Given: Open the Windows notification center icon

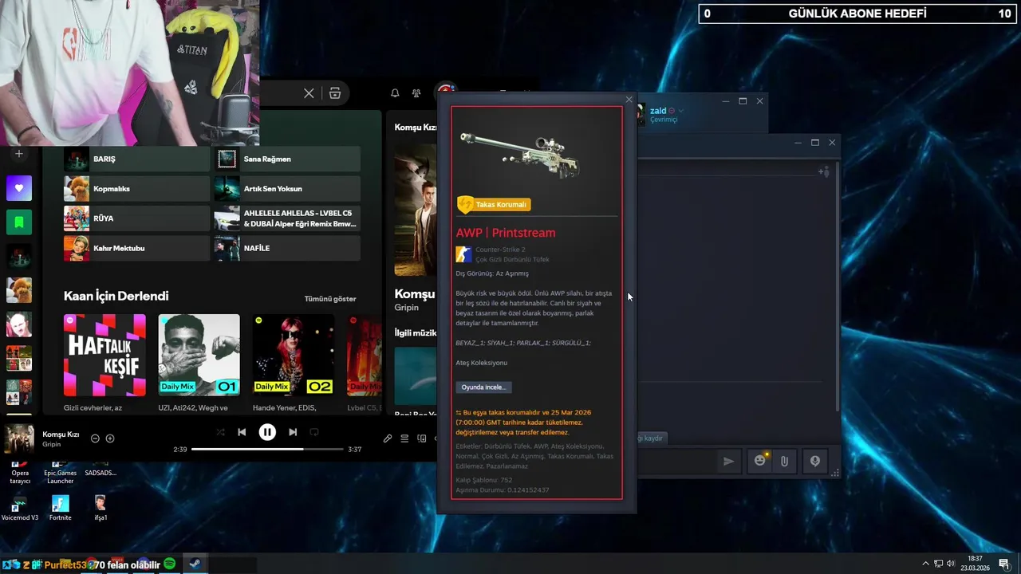Looking at the screenshot, I should click(1004, 564).
